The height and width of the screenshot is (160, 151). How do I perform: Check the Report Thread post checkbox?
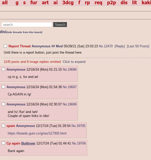click(x=6, y=46)
